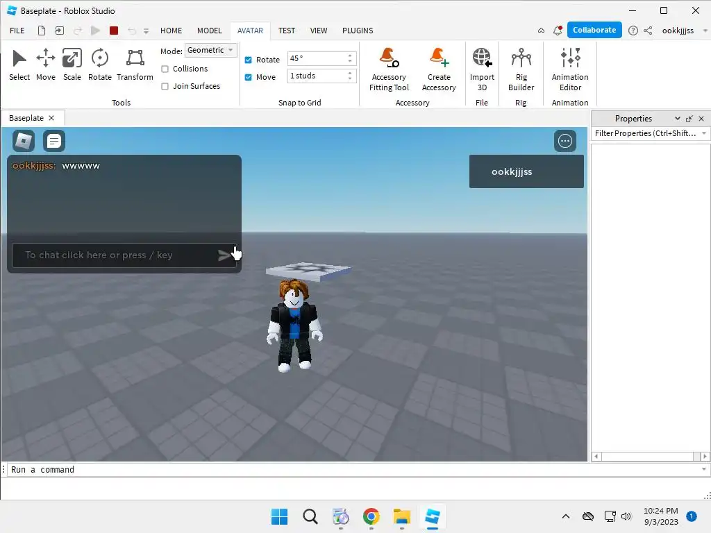Open the quick access toolbar customize arrow
711x533 pixels.
(146, 31)
